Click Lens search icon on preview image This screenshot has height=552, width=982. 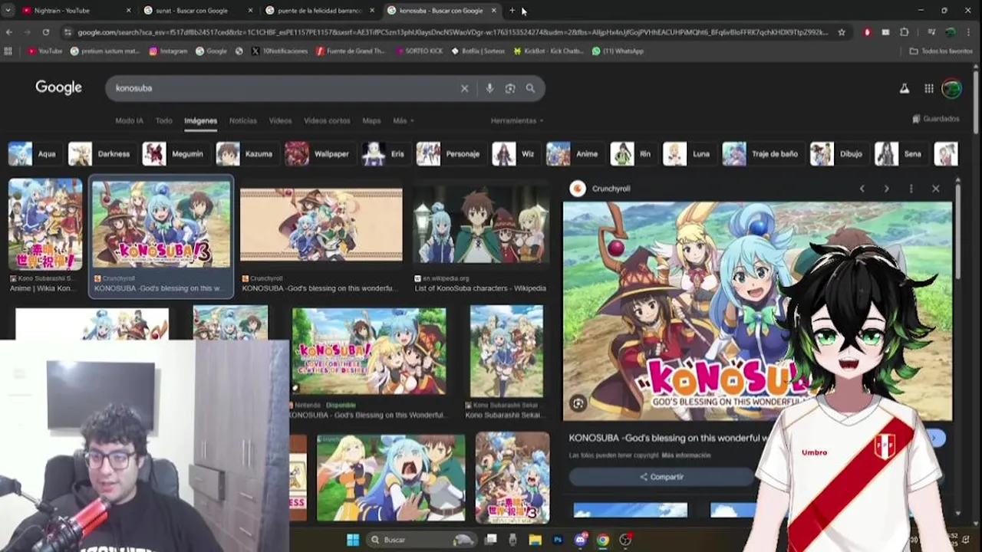click(x=578, y=403)
